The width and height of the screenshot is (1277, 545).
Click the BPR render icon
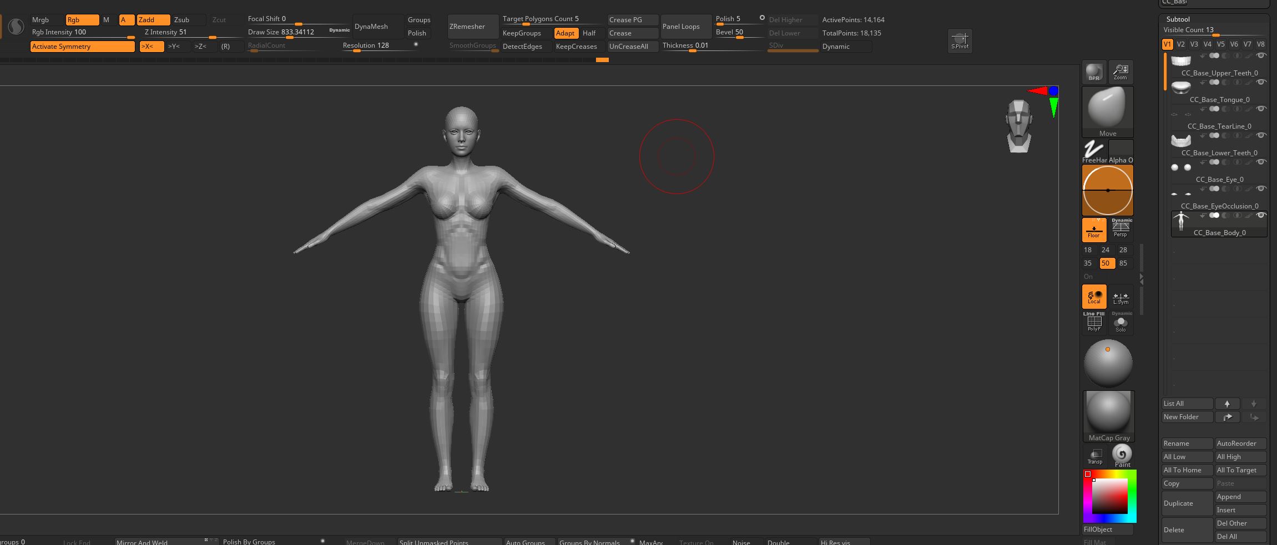1094,72
